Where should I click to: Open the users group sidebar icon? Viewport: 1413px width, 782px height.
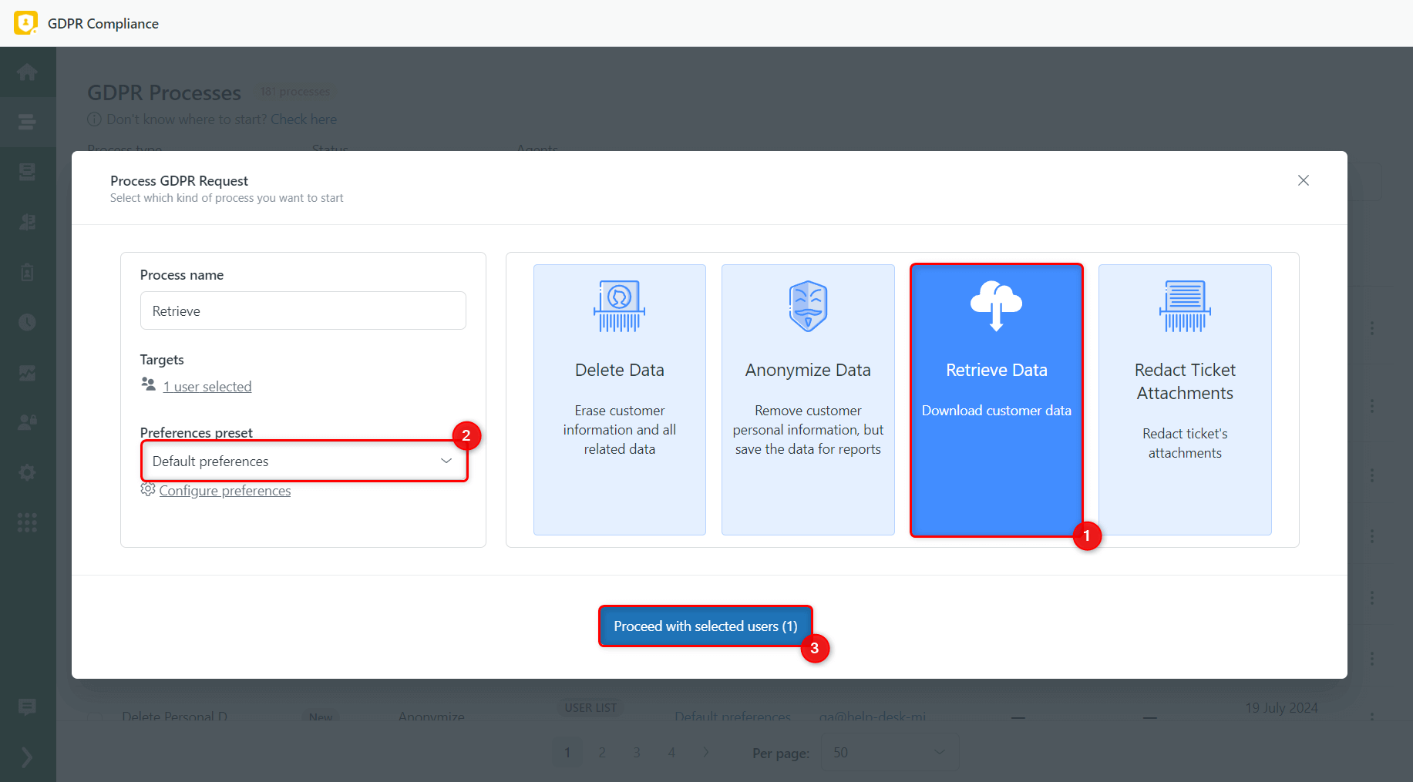[x=27, y=422]
